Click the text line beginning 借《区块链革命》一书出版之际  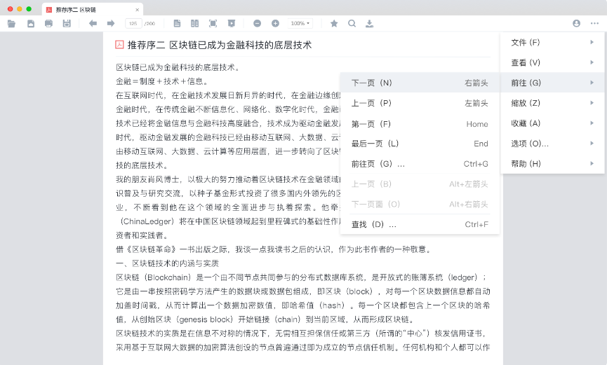(274, 250)
